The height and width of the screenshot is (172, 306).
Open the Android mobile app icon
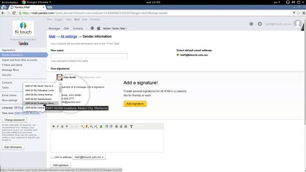coord(92,28)
